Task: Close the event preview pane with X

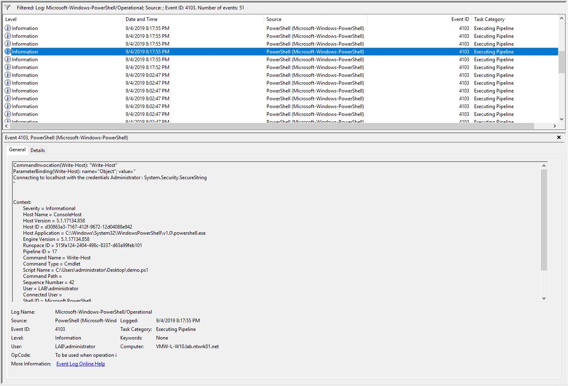Action: 559,137
